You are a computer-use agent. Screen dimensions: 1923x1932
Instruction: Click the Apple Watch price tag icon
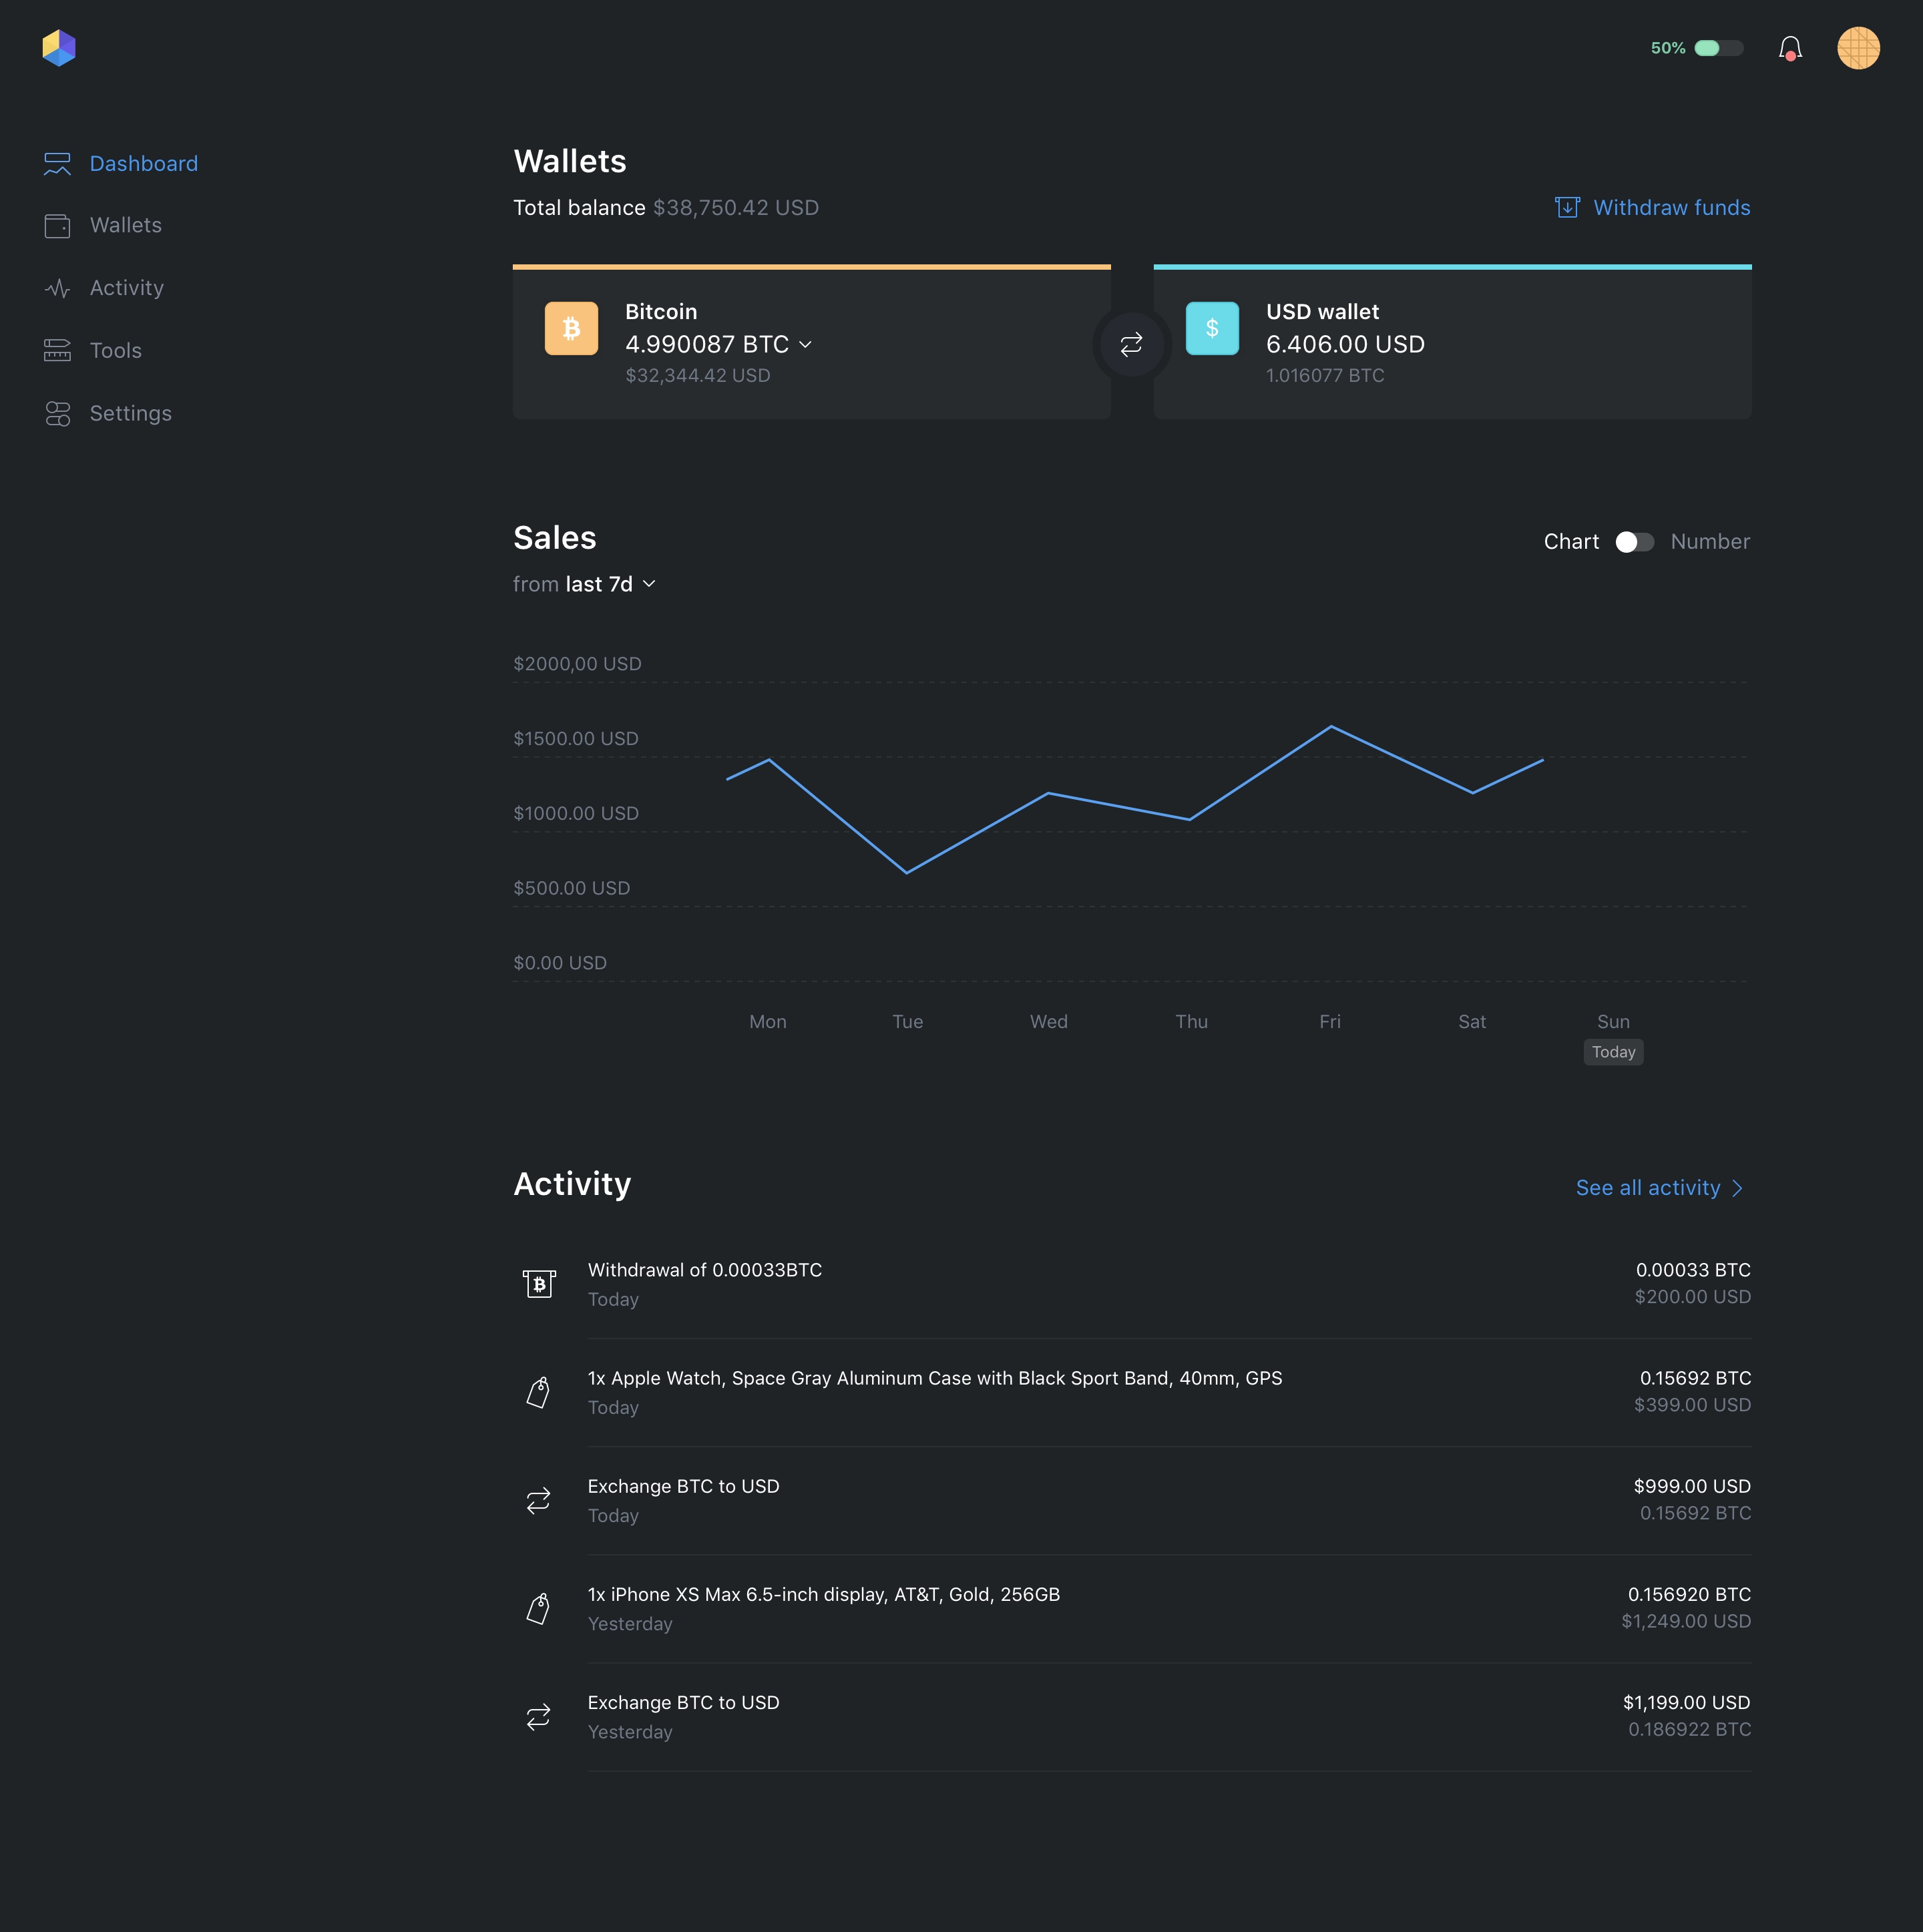538,1392
